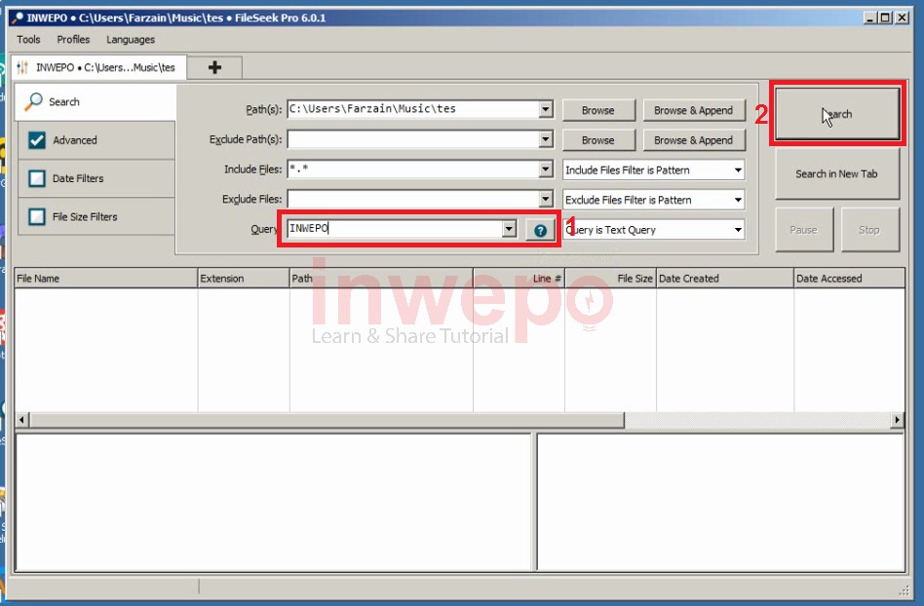Click the magnifier icon in Search panel
Viewport: 924px width, 606px height.
coord(33,101)
